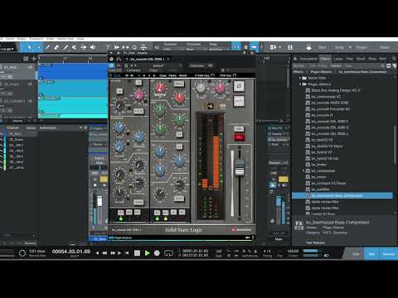Open the Song dropdown arrow in the top toolbar

tap(350, 47)
